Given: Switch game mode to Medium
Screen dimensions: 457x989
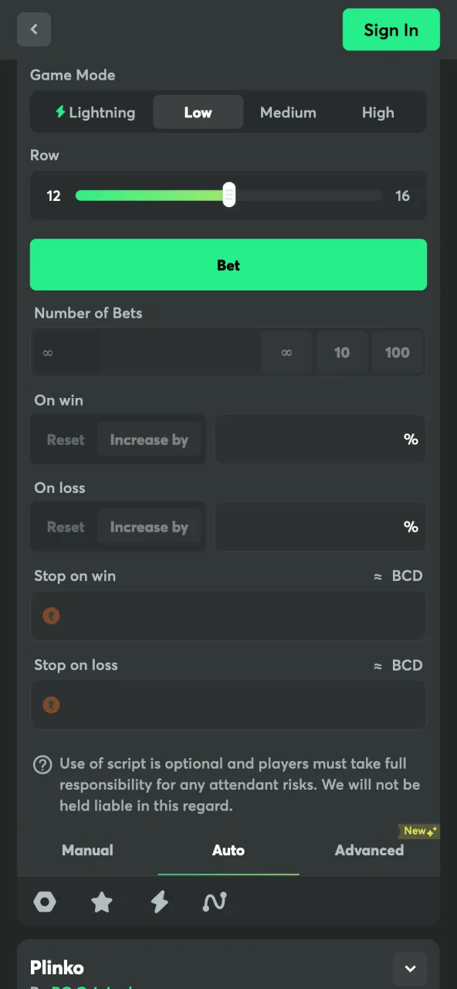Looking at the screenshot, I should 288,112.
